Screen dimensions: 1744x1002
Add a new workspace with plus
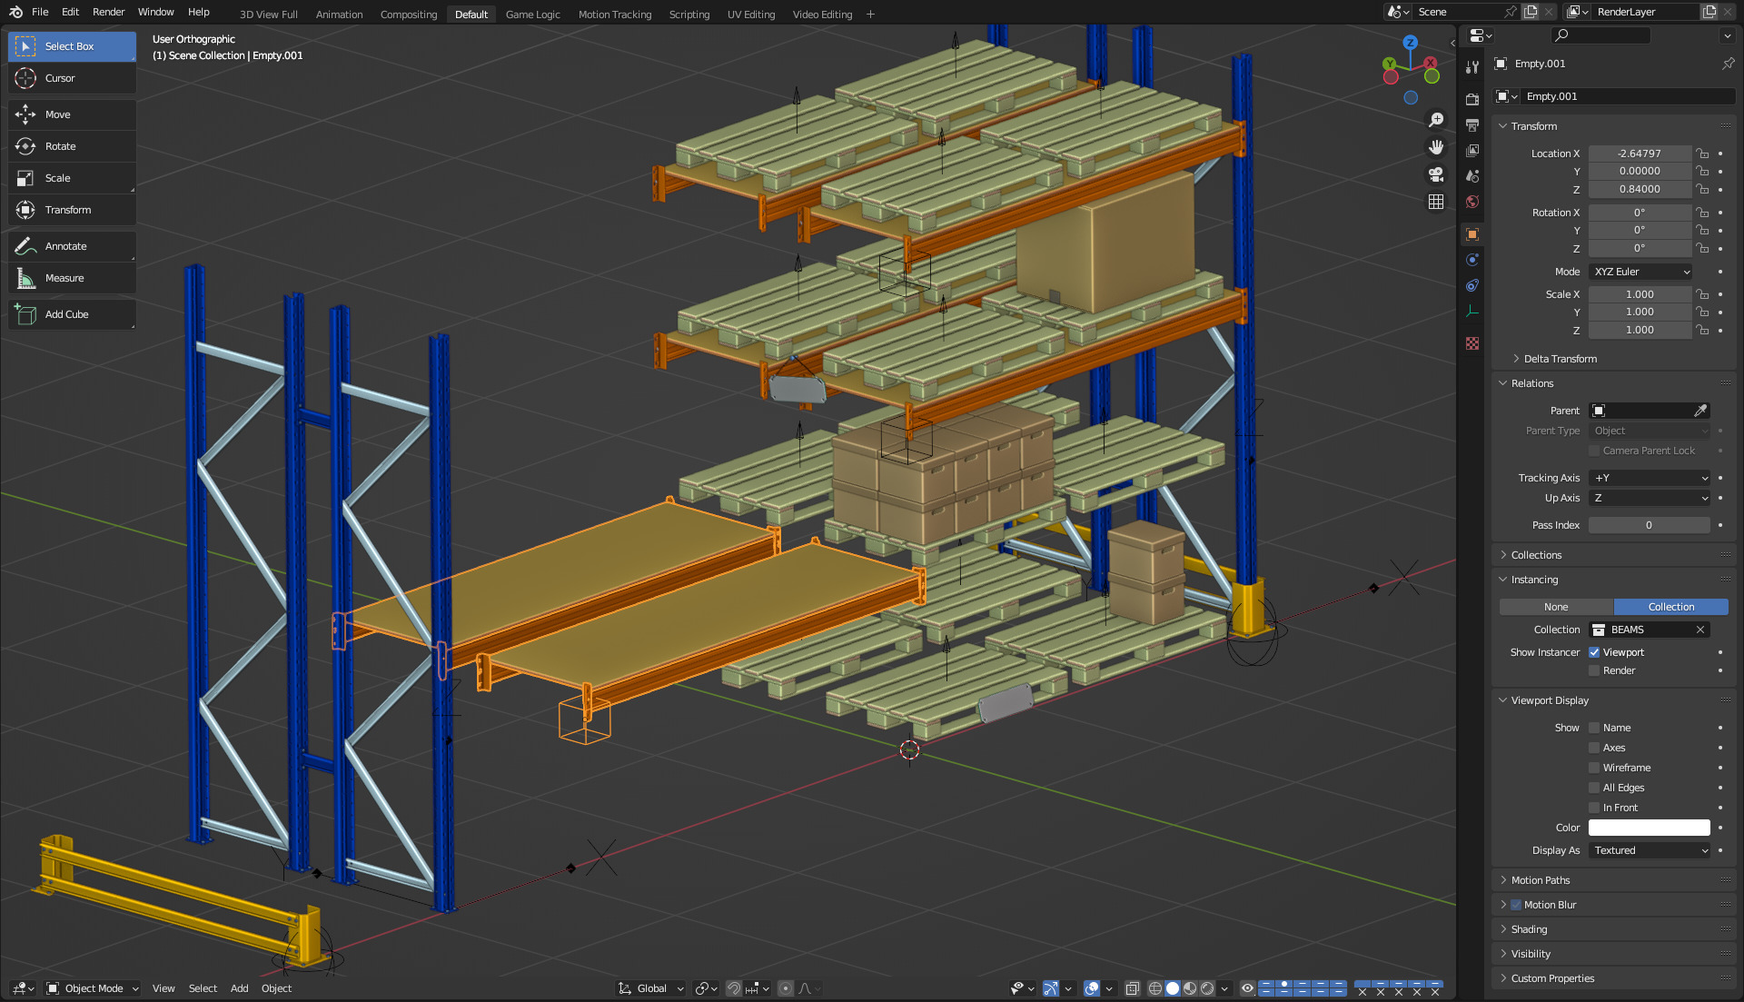click(870, 15)
